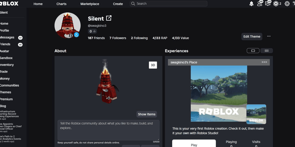The image size is (295, 147).
Task: Click the Show Items button
Action: [x=147, y=114]
